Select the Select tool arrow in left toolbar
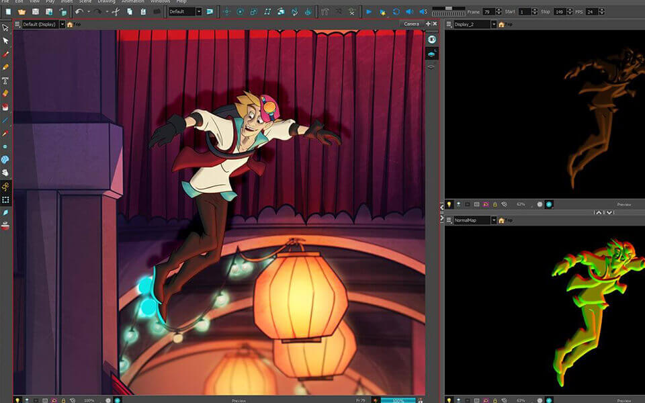 tap(5, 28)
